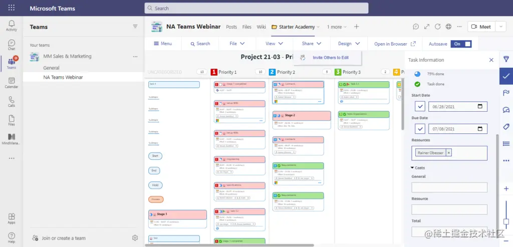
Task: Open the list panel icon in right sidebar
Action: tap(506, 143)
